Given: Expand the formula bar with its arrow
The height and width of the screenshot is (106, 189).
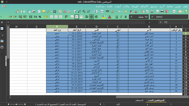Looking at the screenshot, I should tap(8, 22).
